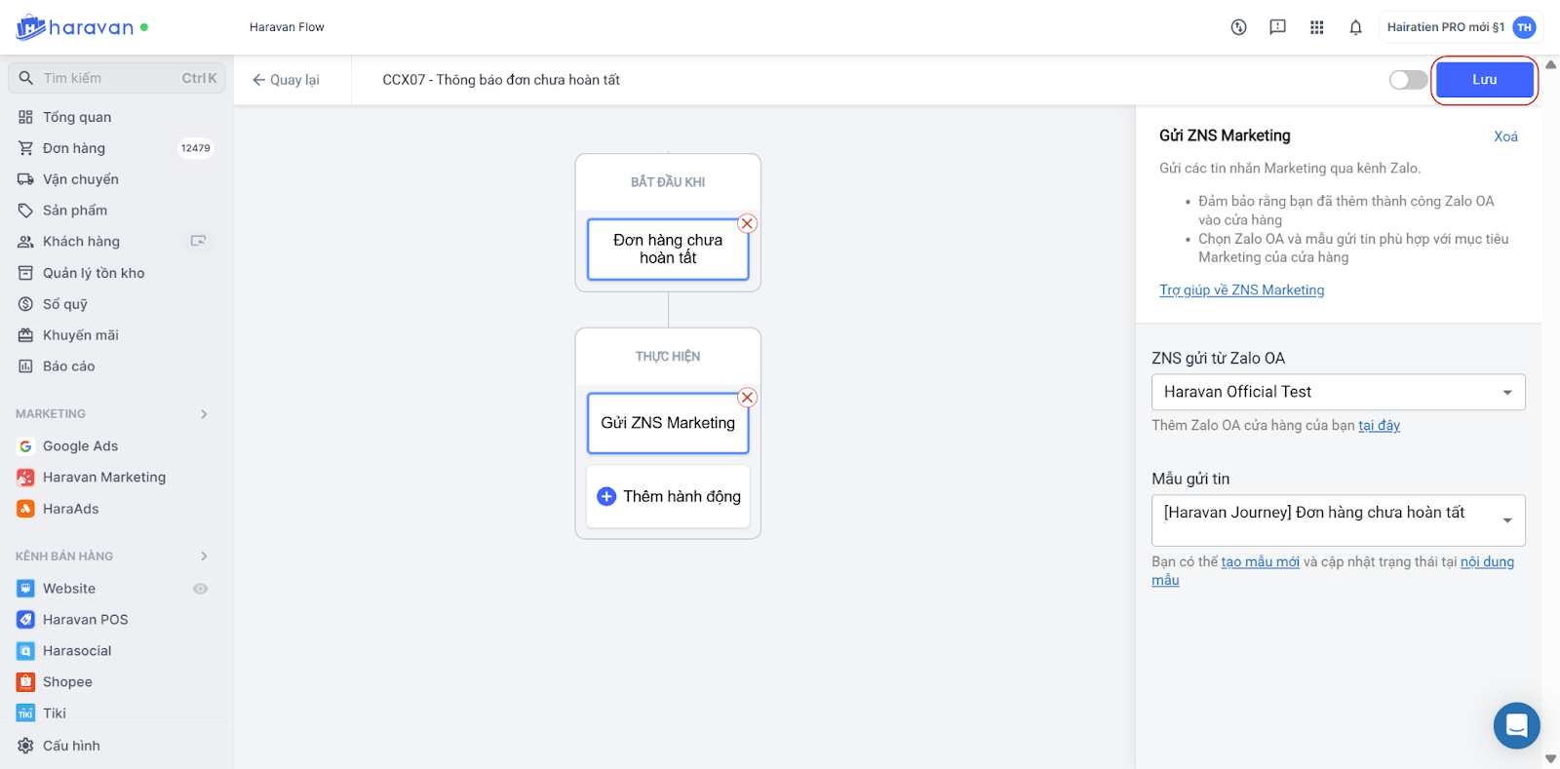Open the feedback message icon in header
Image resolution: width=1560 pixels, height=769 pixels.
pos(1277,27)
